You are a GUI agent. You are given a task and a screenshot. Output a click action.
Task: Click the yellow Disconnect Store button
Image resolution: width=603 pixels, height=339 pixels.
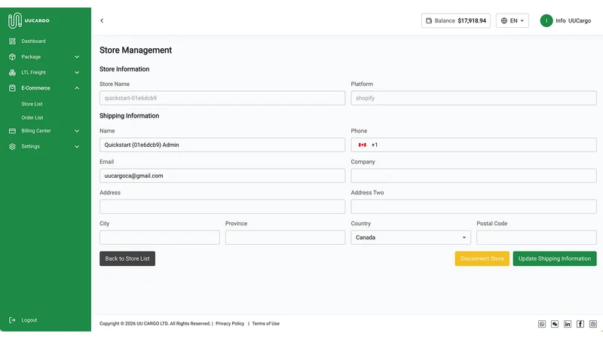482,258
